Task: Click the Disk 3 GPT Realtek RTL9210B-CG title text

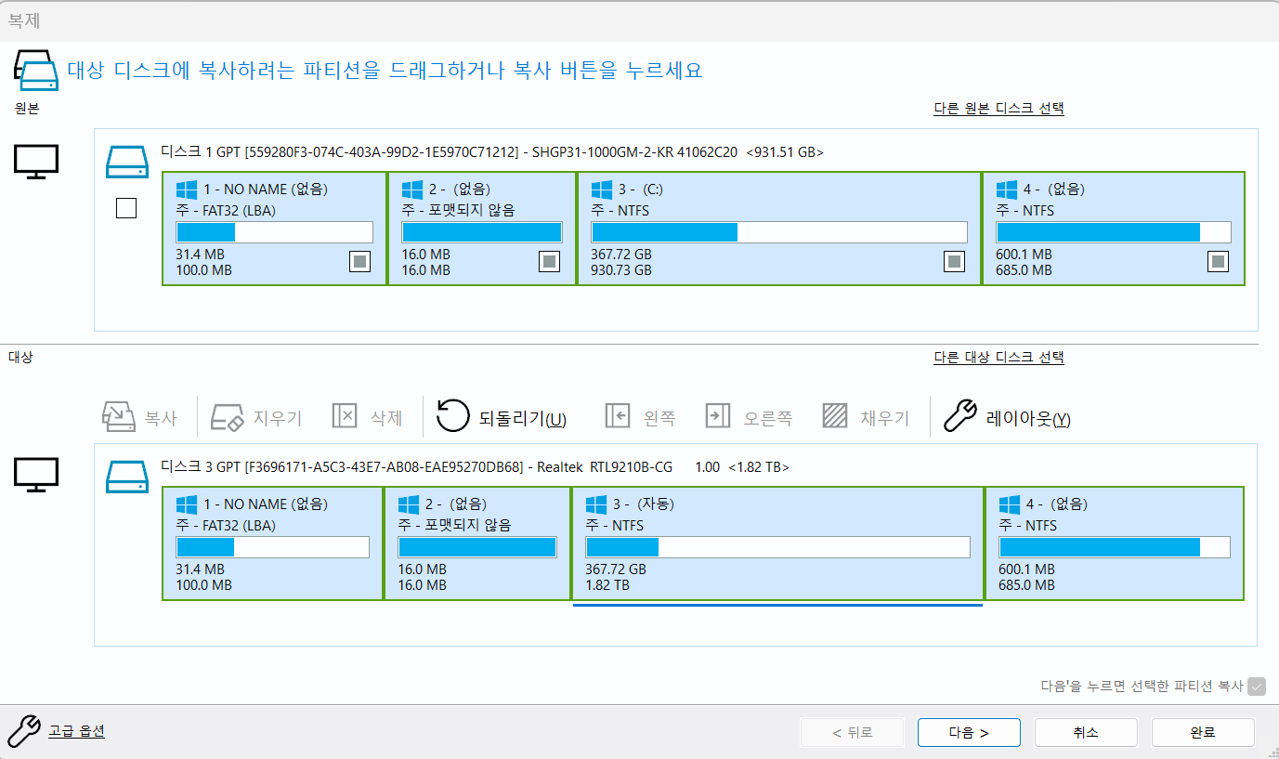Action: (x=476, y=466)
